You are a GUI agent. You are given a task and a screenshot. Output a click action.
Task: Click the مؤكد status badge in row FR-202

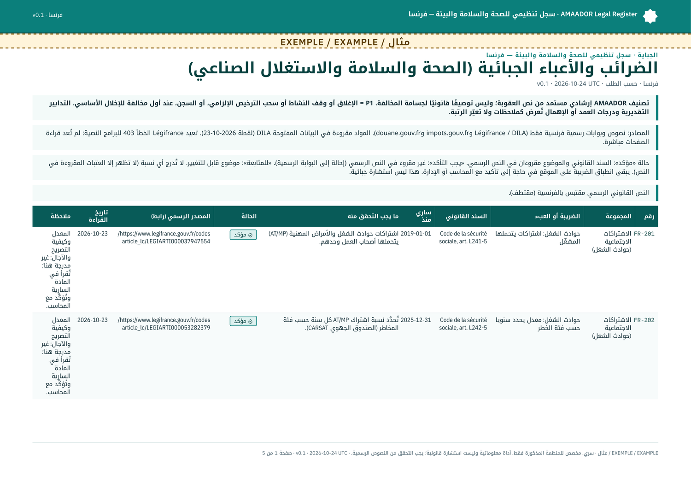[x=243, y=321]
